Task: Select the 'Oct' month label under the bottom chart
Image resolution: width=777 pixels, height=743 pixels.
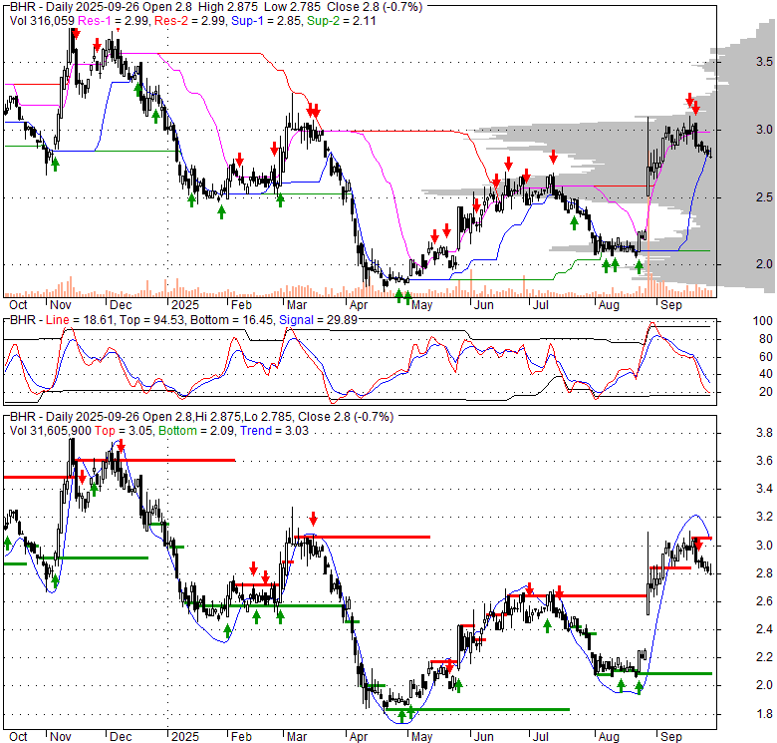Action: 18,737
